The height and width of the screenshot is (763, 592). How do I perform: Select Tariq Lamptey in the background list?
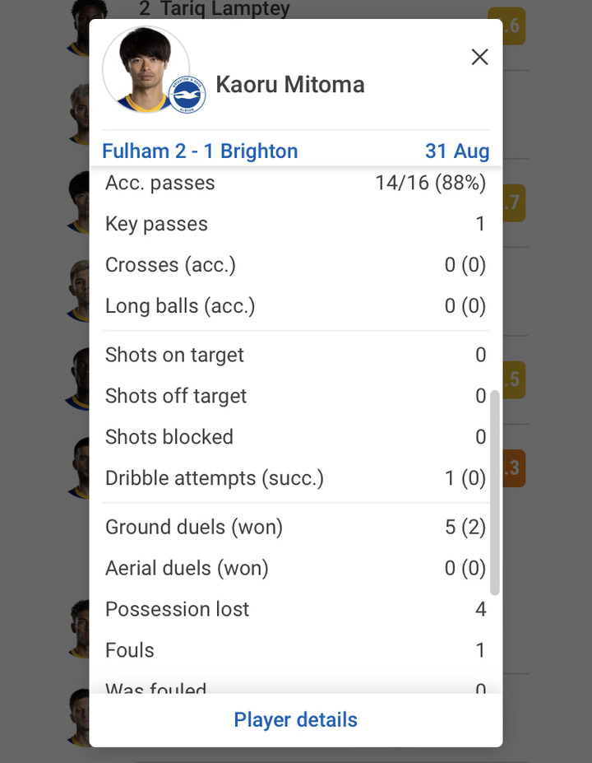pyautogui.click(x=214, y=10)
